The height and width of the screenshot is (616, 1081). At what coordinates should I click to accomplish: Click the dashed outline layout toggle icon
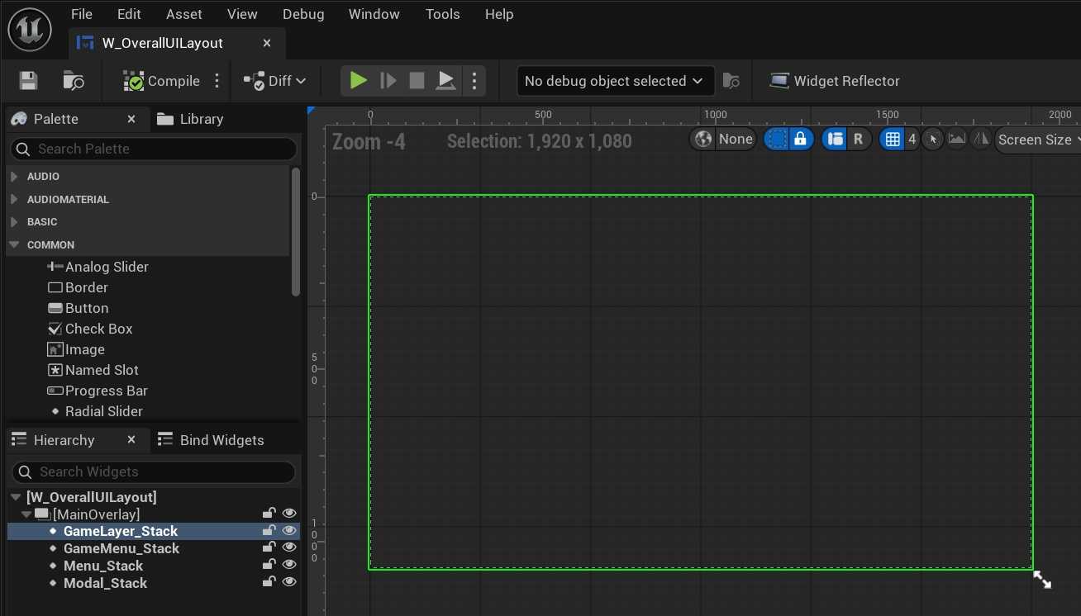coord(776,140)
